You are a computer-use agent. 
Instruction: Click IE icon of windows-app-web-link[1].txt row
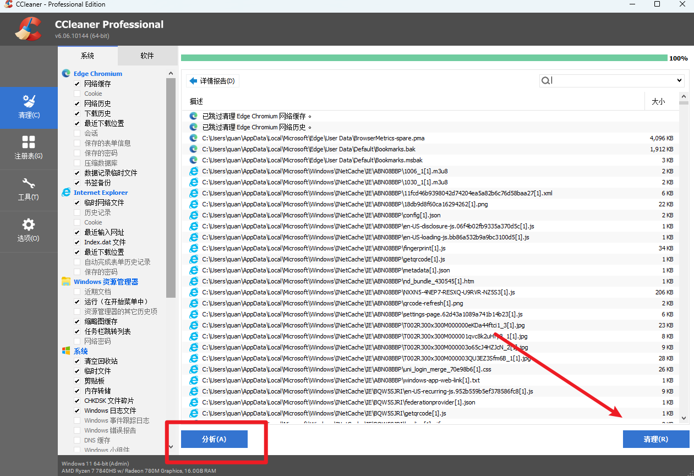point(194,380)
